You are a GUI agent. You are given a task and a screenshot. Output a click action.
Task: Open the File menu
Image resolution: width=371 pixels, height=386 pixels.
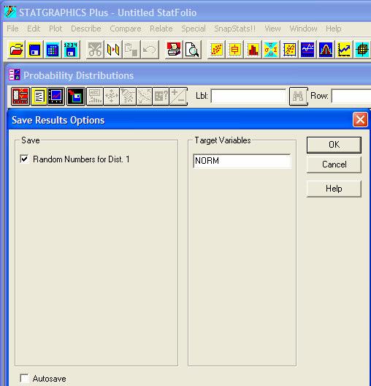pos(12,29)
